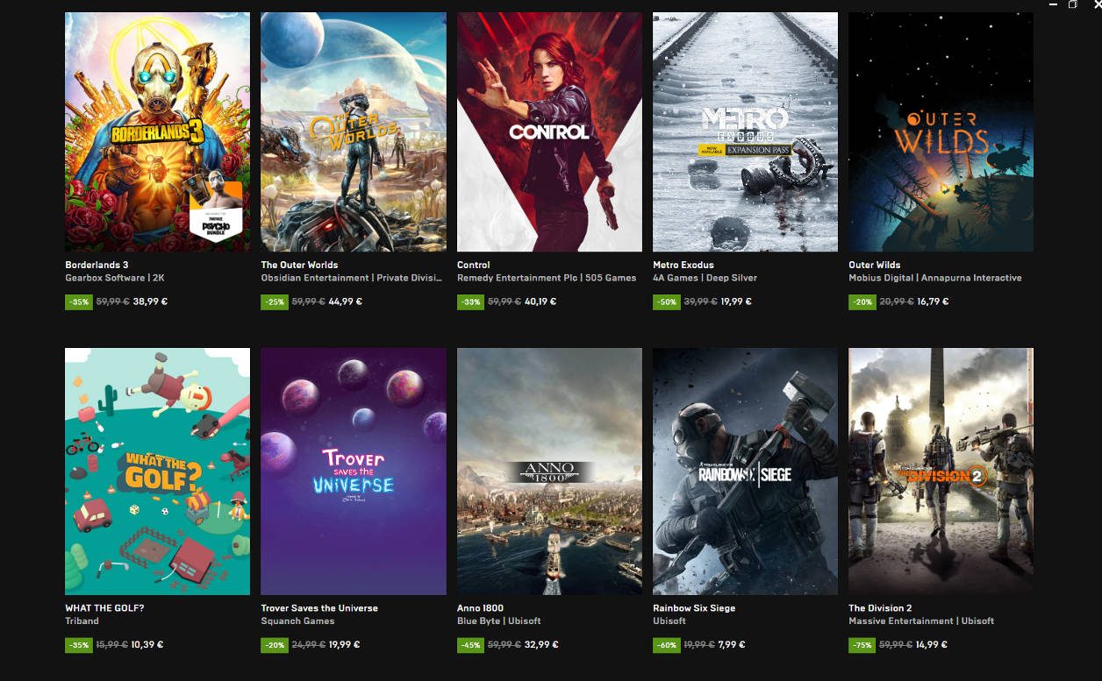Image resolution: width=1102 pixels, height=681 pixels.
Task: Open The Division 2 cover image
Action: (941, 472)
